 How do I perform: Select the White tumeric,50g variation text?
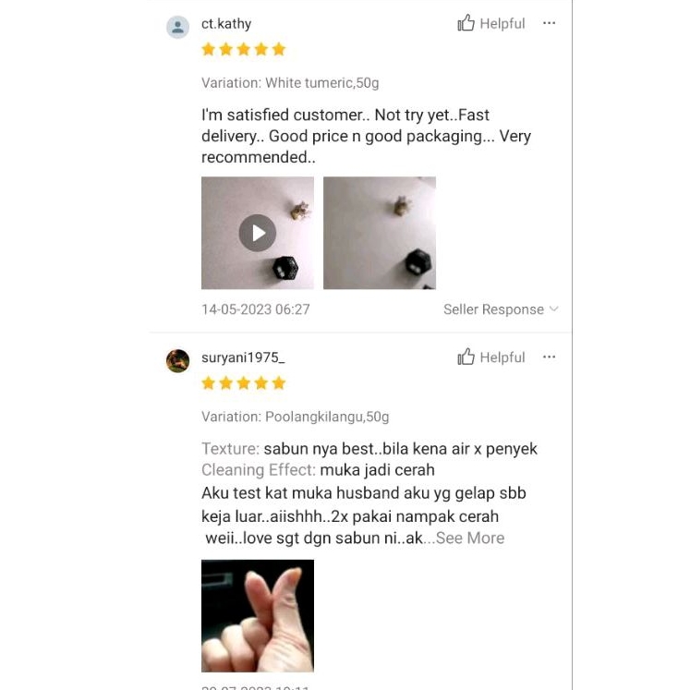tap(321, 83)
